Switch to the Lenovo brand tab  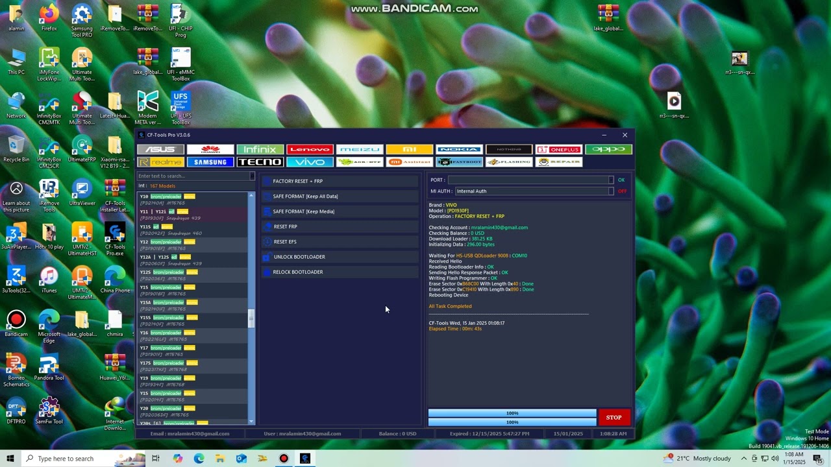[310, 149]
